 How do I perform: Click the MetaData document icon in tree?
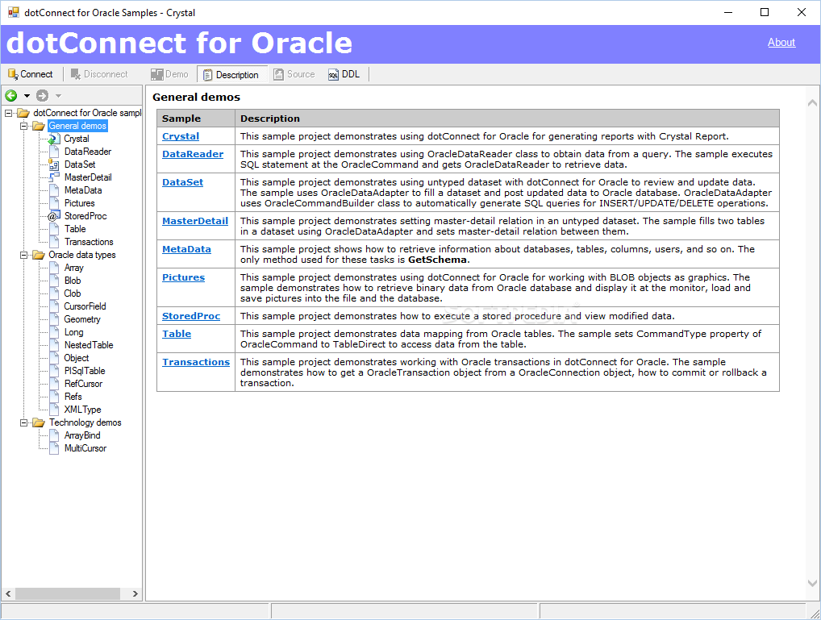[54, 190]
